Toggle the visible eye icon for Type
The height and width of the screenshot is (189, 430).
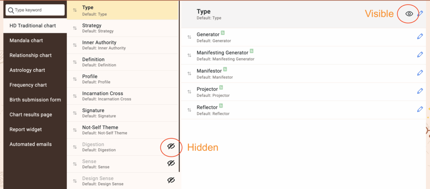409,14
